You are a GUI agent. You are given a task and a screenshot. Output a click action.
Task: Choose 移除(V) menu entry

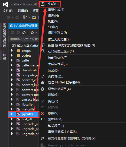53,113
